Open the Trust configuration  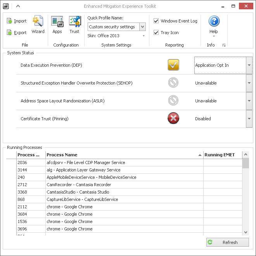pos(74,25)
